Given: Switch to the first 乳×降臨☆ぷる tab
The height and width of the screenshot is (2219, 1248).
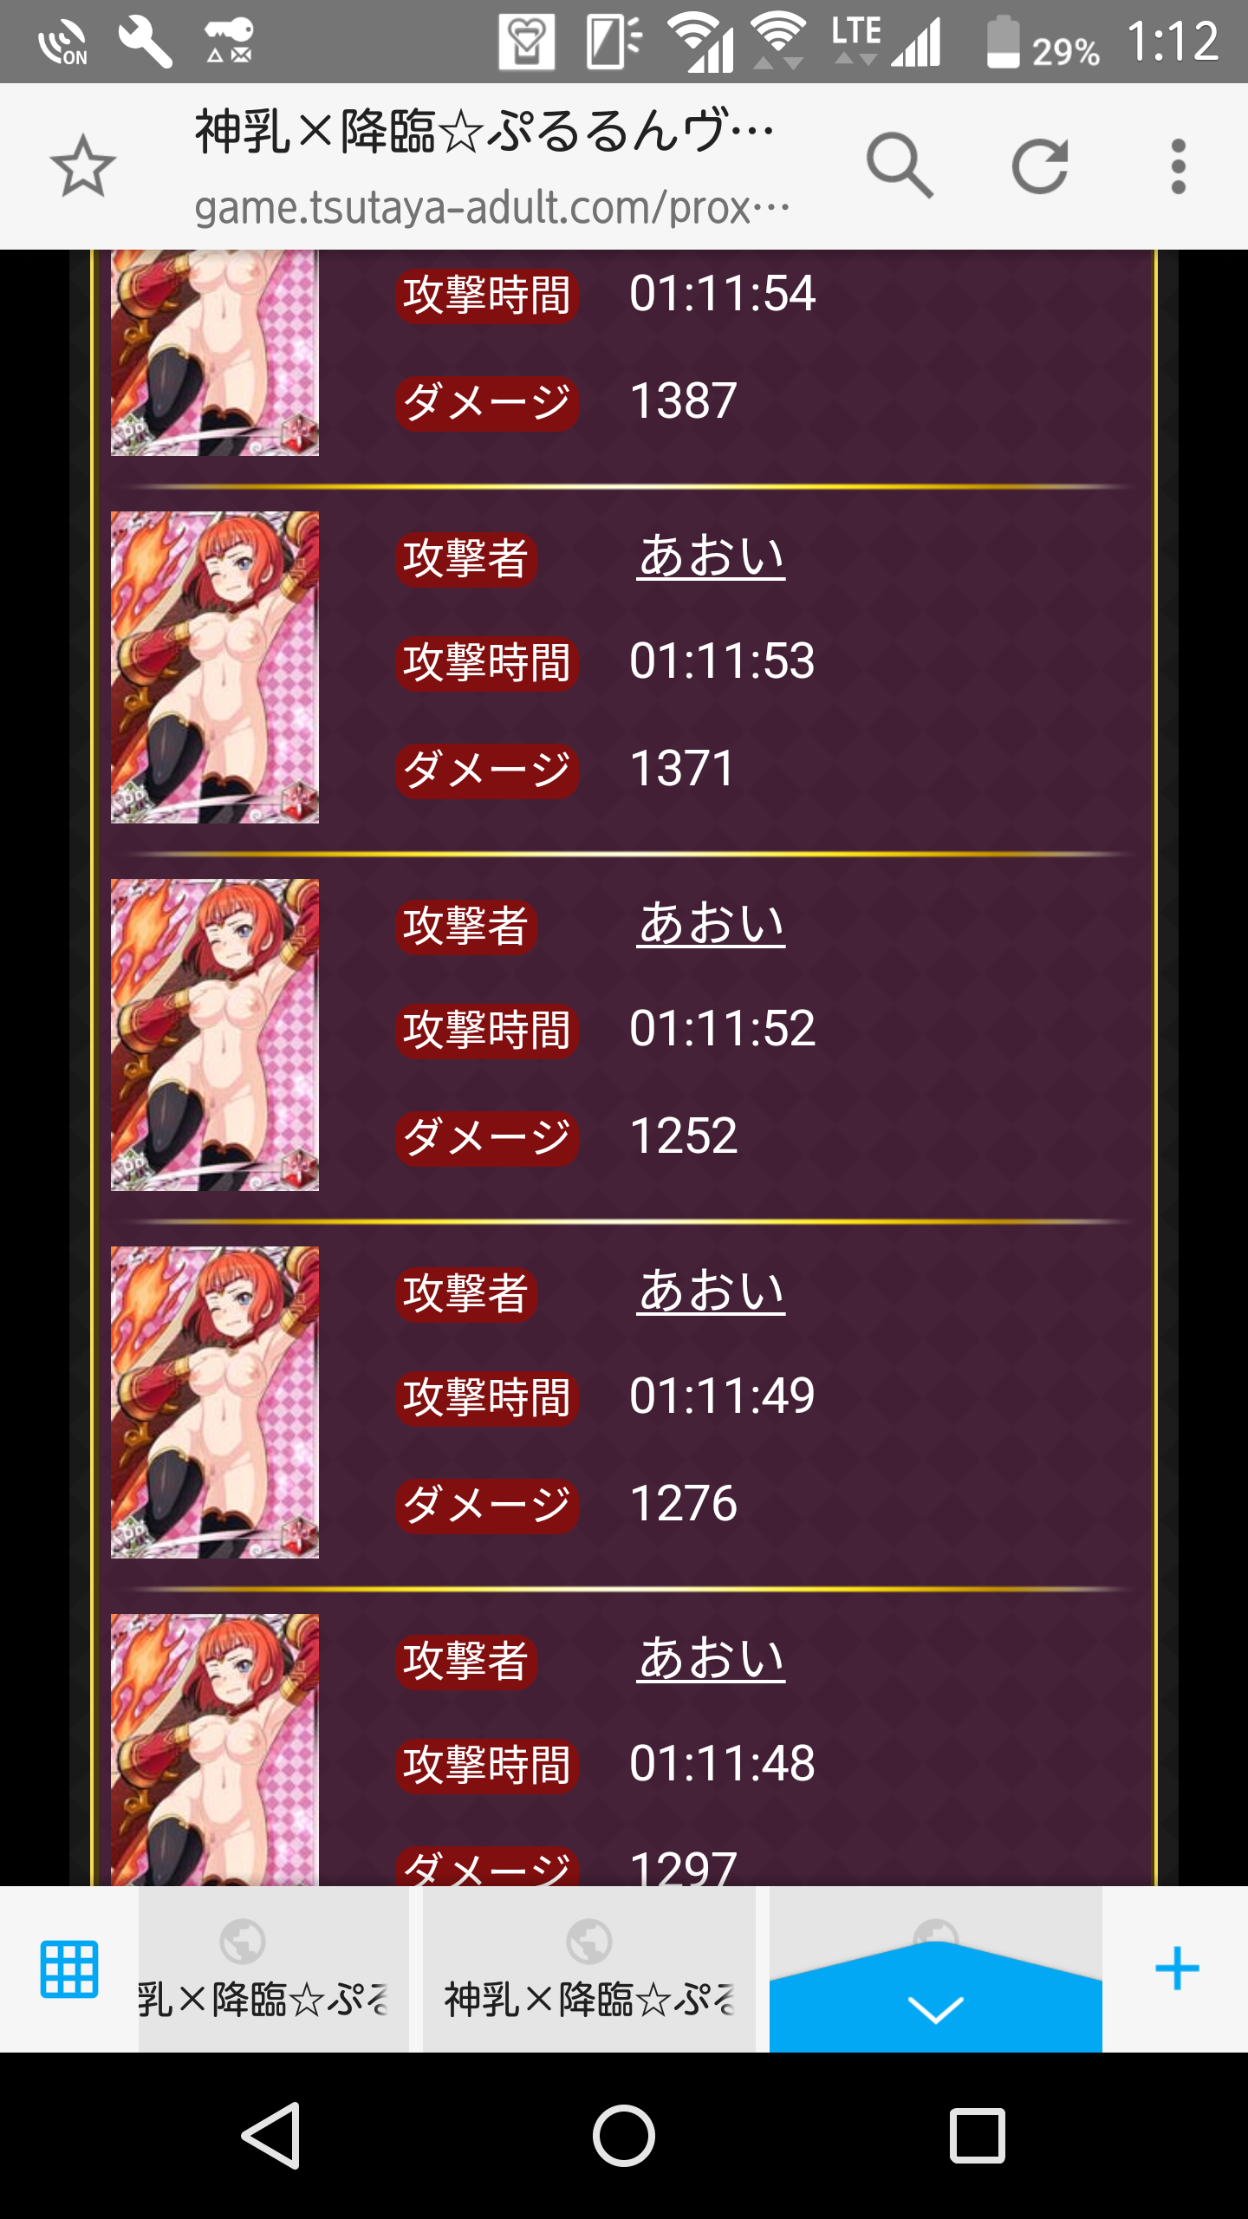Looking at the screenshot, I should 274,1969.
